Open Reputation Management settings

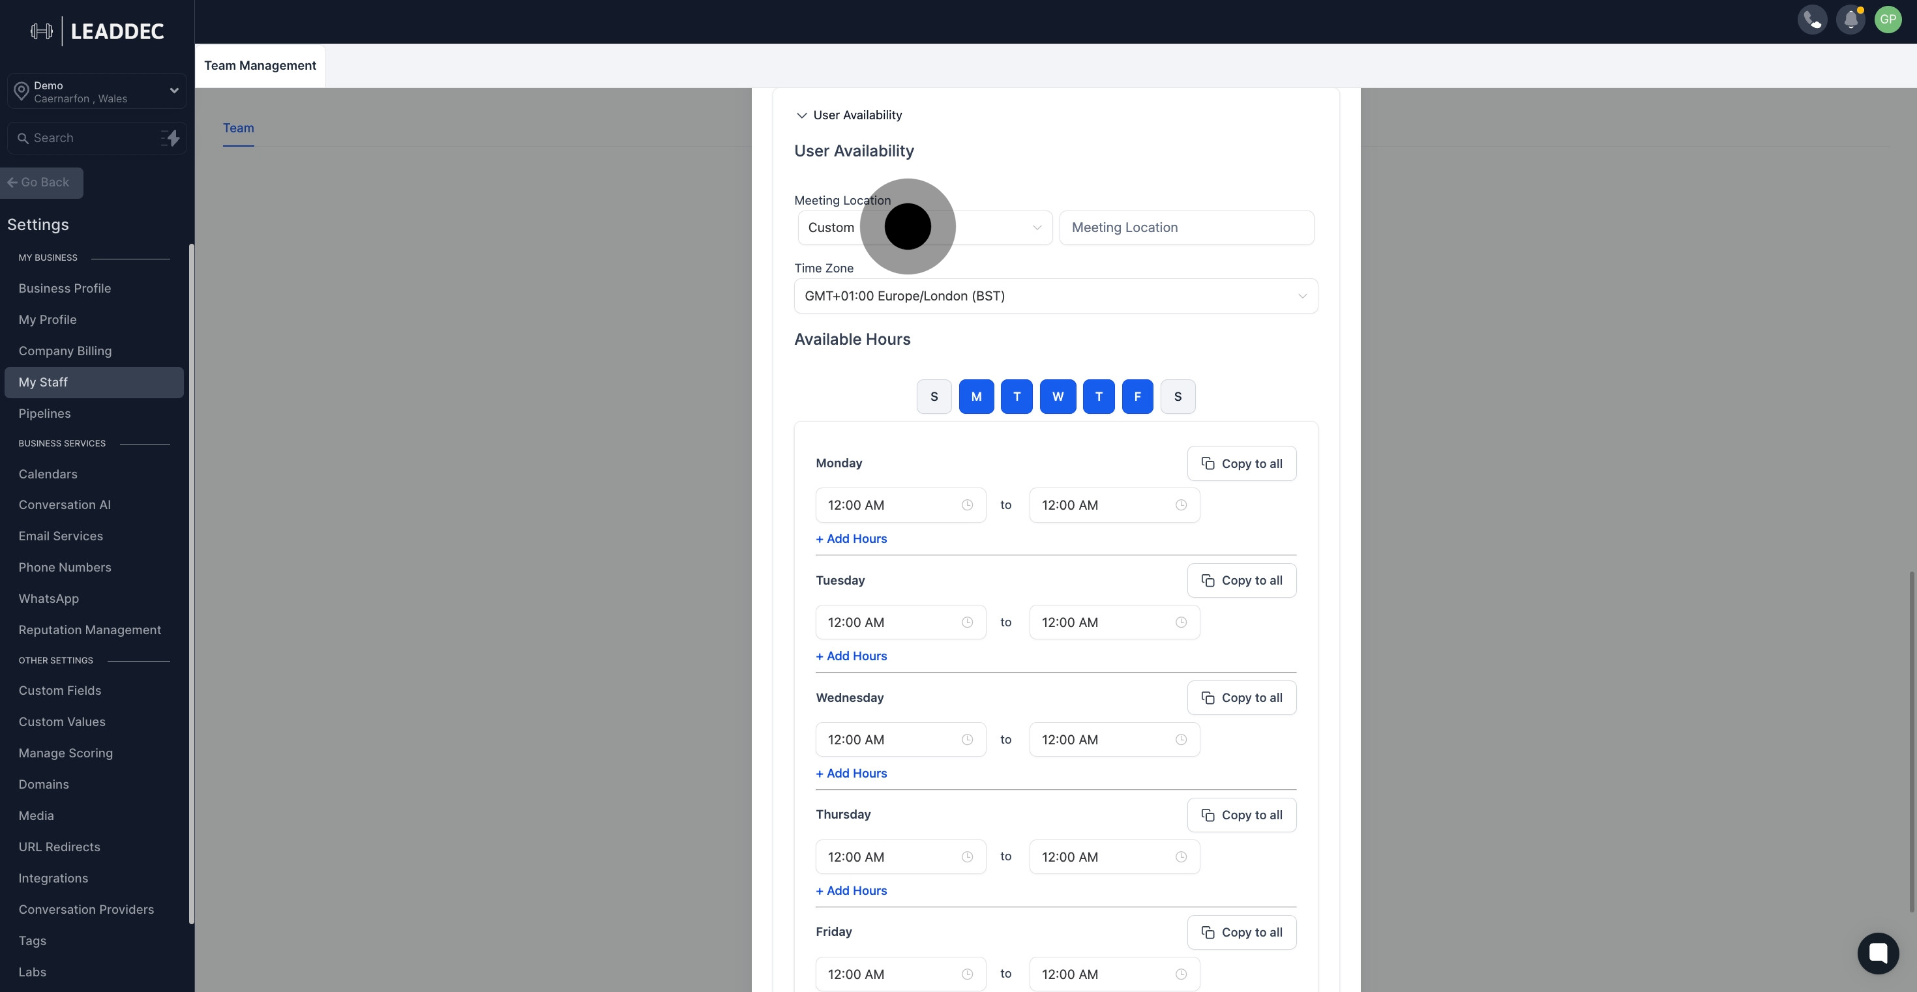[x=90, y=630]
